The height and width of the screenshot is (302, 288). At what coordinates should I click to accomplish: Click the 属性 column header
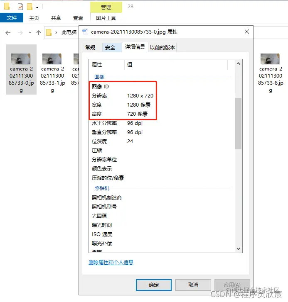(x=106, y=65)
